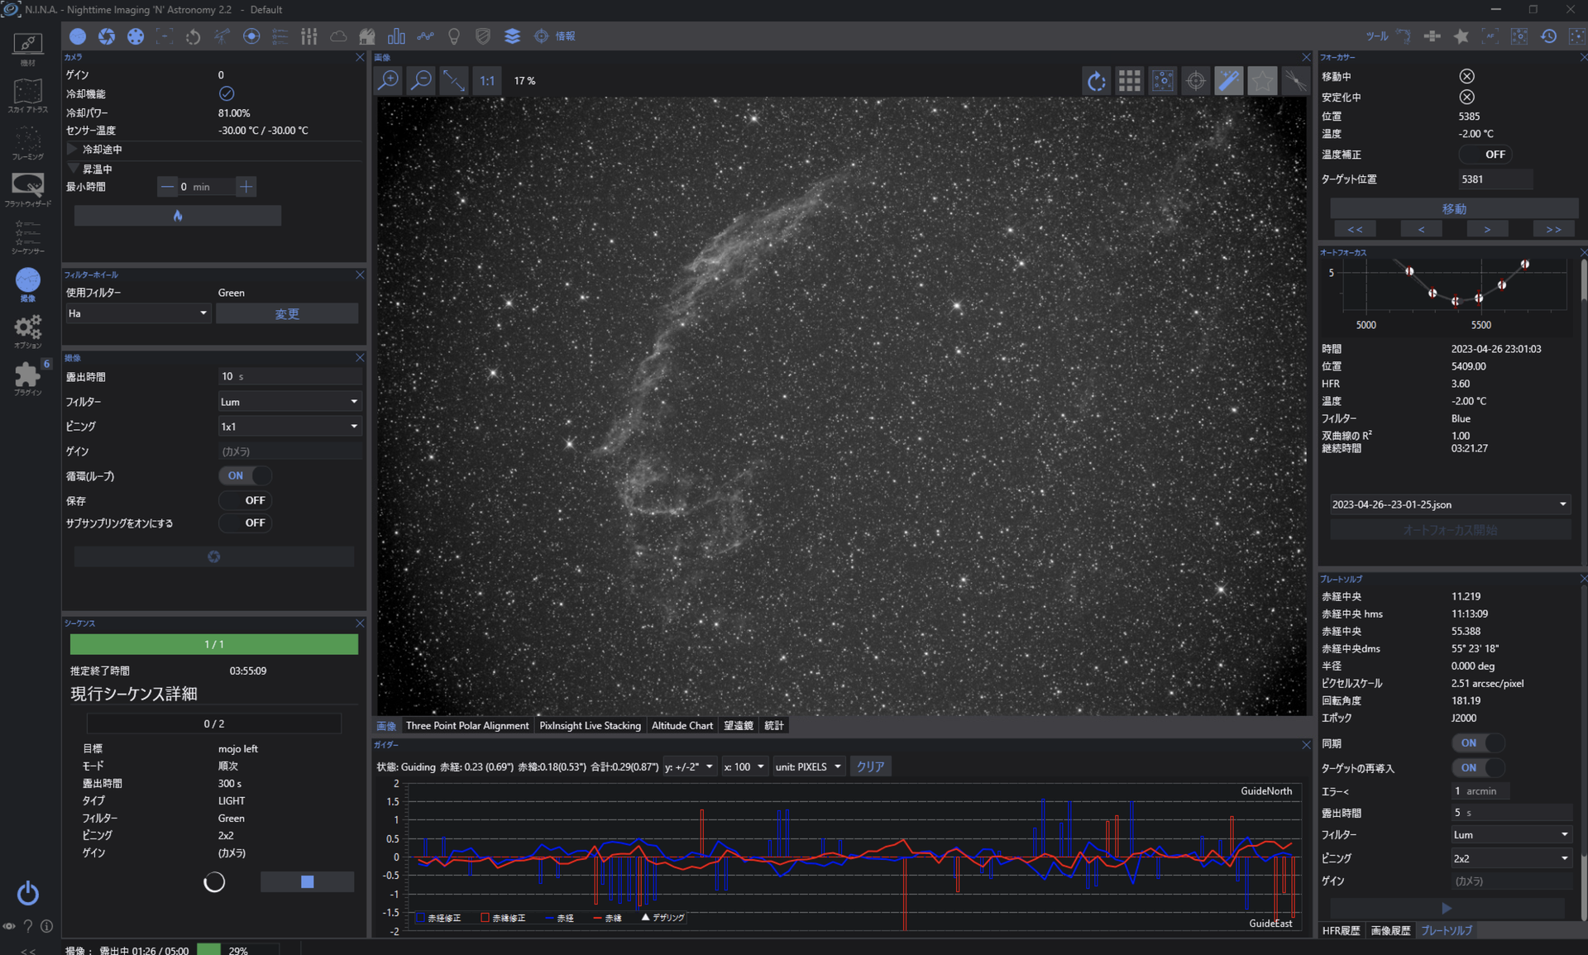Turn off the loop (循環) toggle
This screenshot has width=1588, height=955.
[245, 475]
